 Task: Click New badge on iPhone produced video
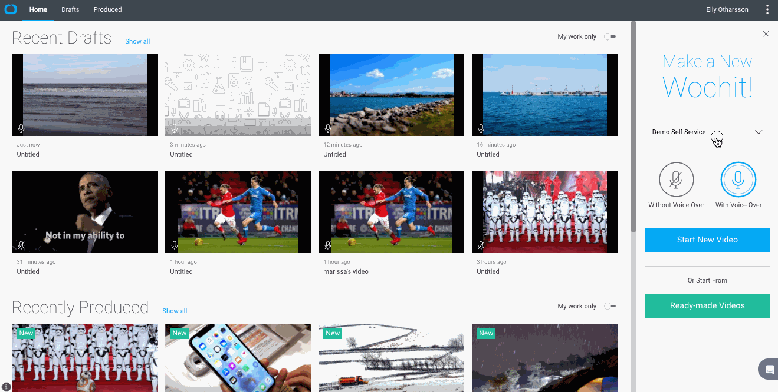(179, 333)
